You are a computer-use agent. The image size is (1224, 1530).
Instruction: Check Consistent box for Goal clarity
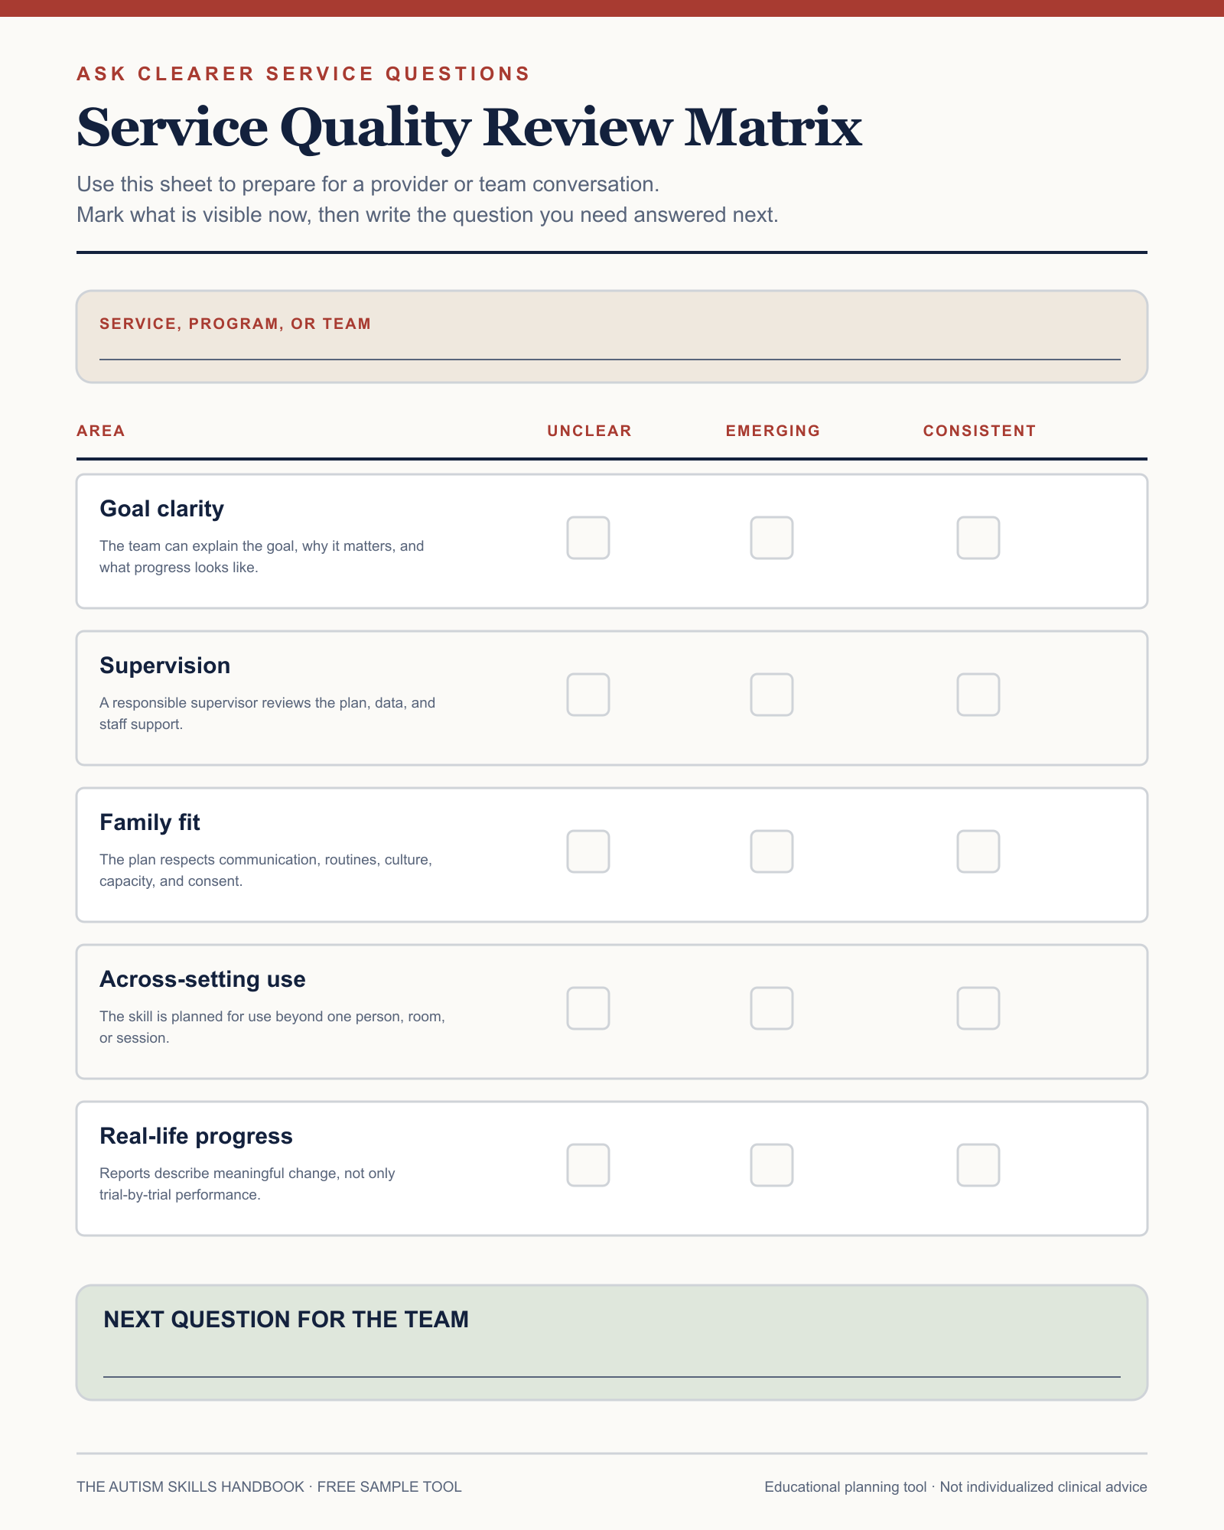tap(978, 538)
